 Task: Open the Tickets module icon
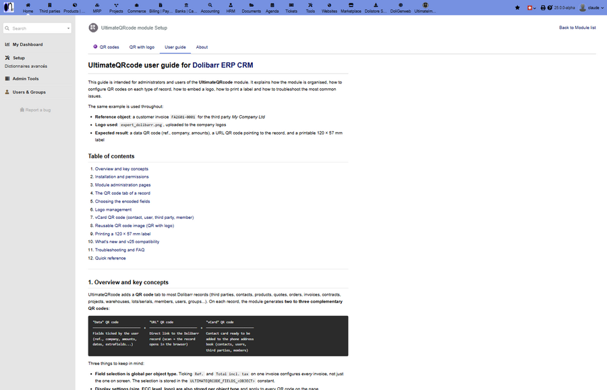point(291,5)
